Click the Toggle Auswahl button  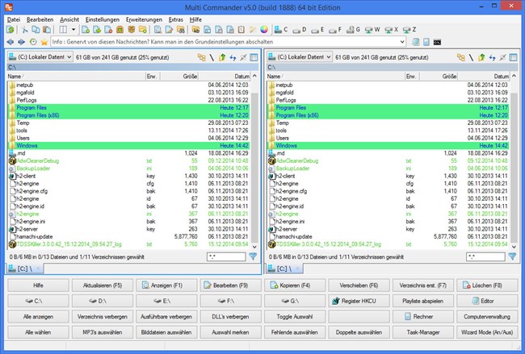295,317
